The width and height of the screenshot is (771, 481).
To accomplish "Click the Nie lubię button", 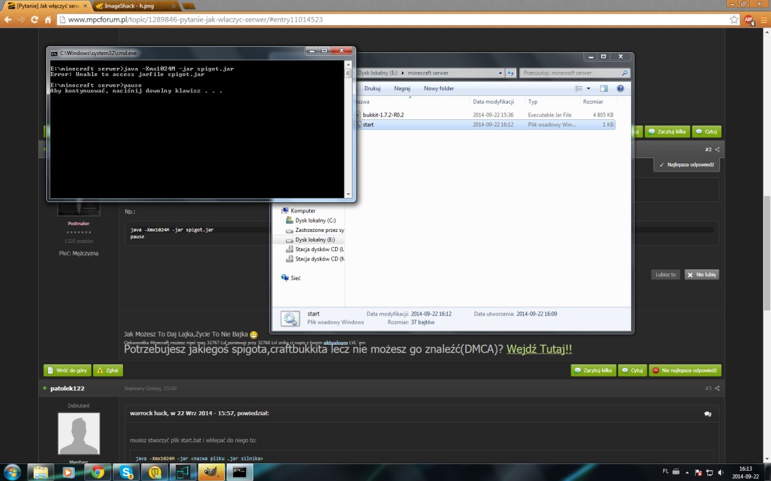I will tap(702, 275).
